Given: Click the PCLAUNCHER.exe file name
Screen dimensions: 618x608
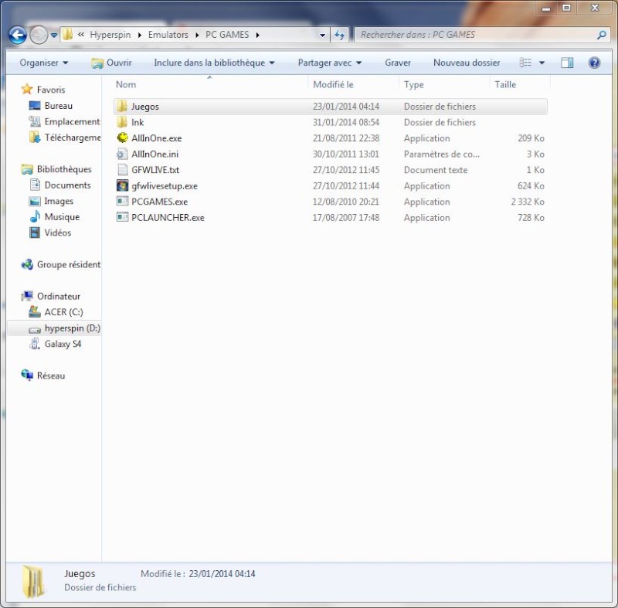Looking at the screenshot, I should (168, 218).
